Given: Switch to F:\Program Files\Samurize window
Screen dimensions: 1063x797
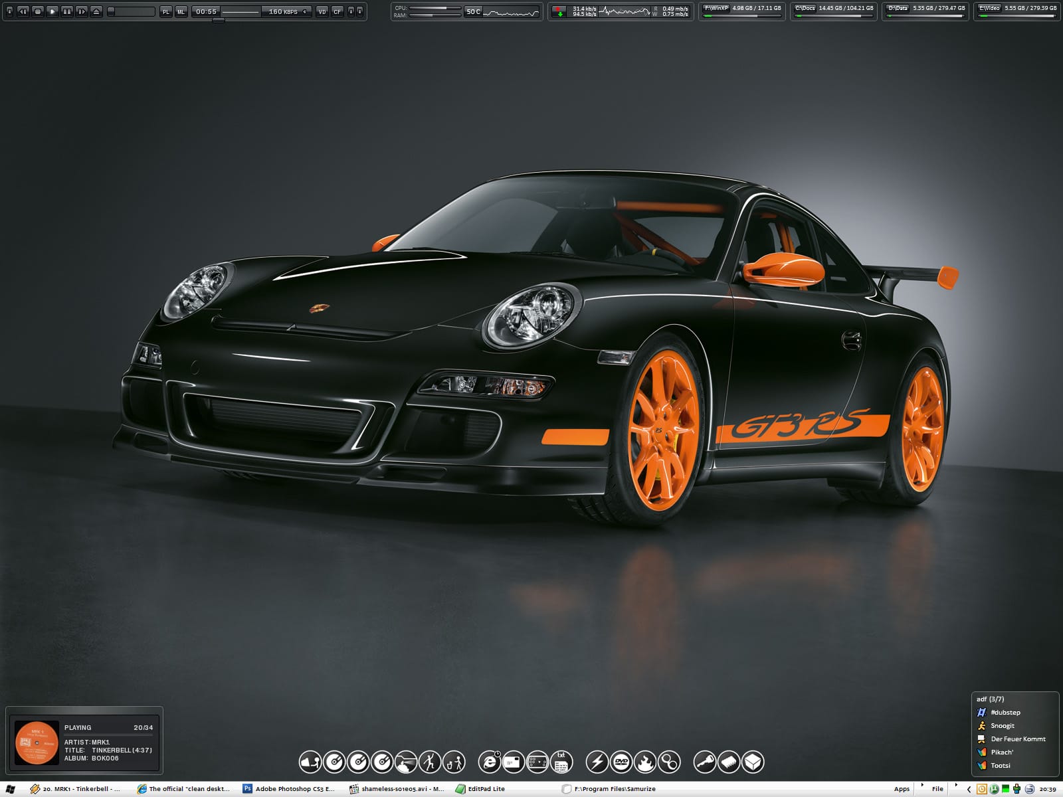Looking at the screenshot, I should 609,789.
